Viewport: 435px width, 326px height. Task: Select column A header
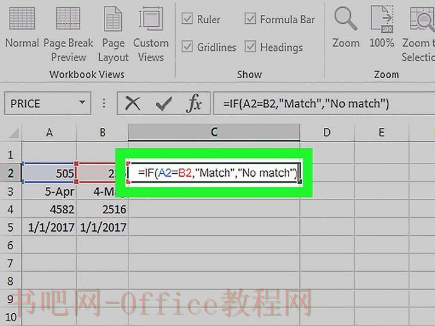coord(49,133)
